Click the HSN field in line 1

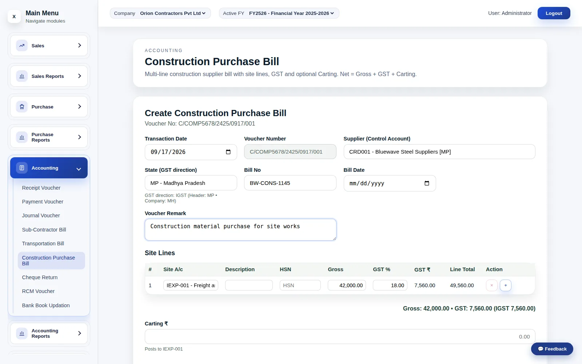coord(300,285)
